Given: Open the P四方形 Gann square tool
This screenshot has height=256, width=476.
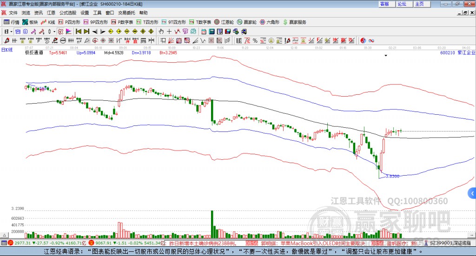Looking at the screenshot, I should click(x=69, y=22).
